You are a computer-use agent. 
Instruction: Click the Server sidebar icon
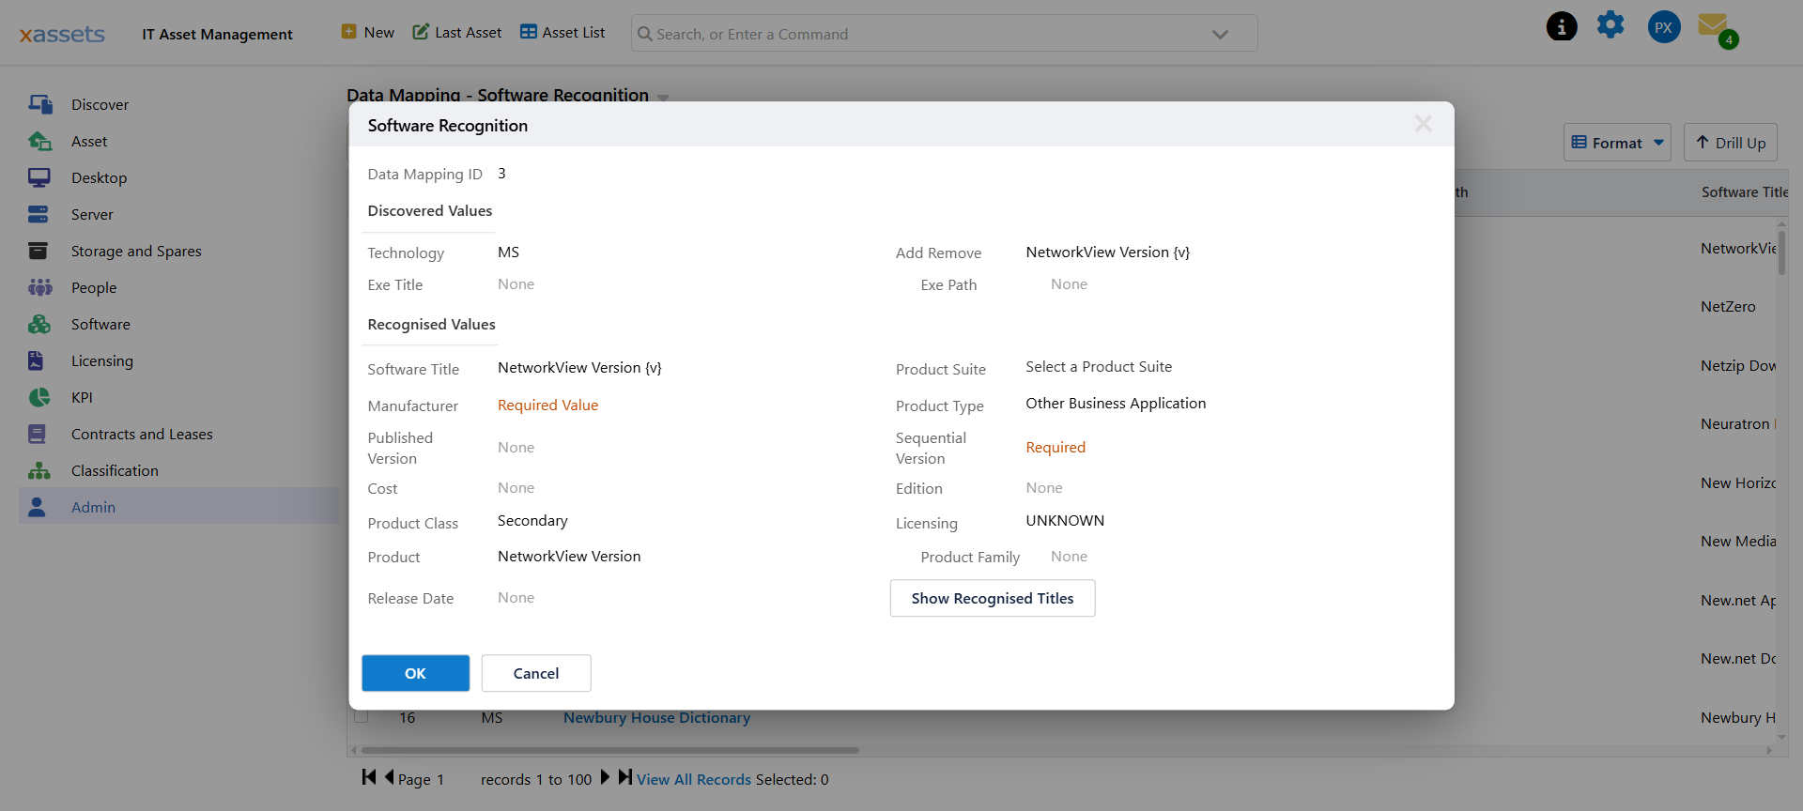click(x=39, y=214)
